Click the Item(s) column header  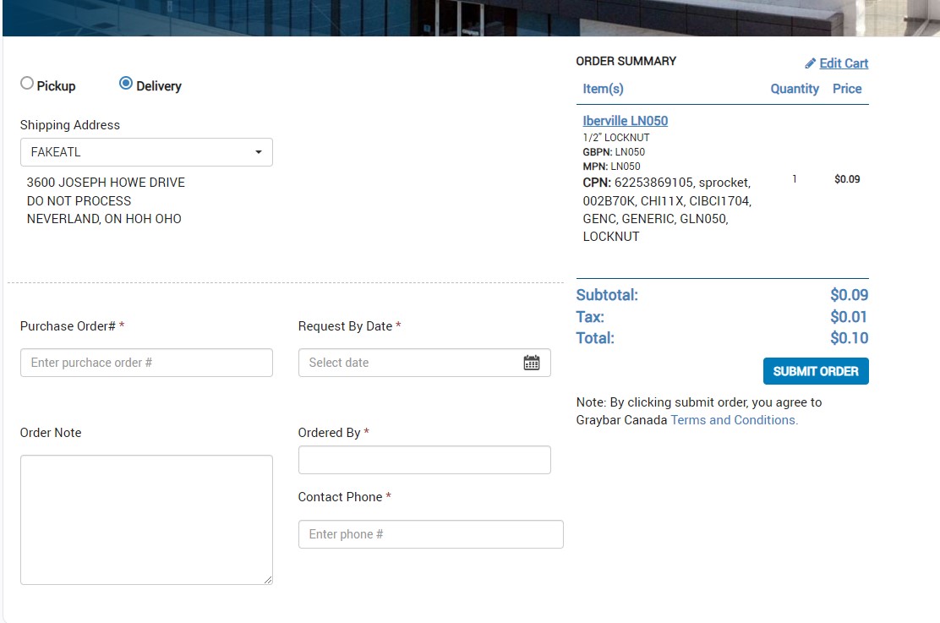[x=603, y=89]
